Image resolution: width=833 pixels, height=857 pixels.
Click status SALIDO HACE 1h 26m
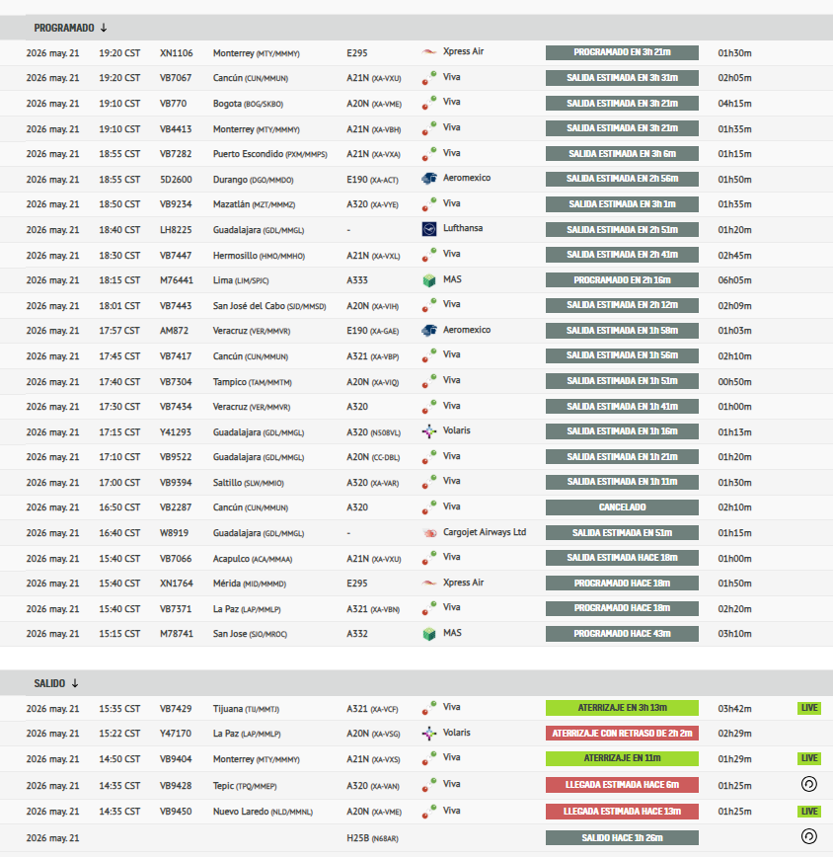pos(622,838)
